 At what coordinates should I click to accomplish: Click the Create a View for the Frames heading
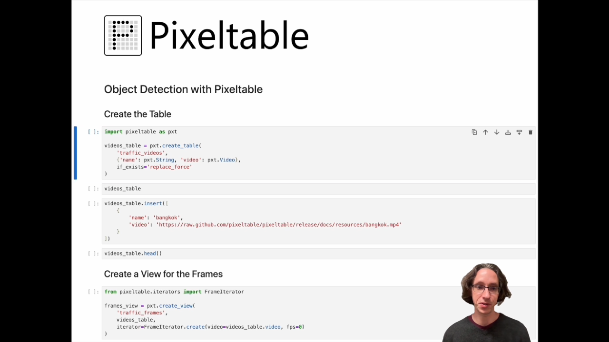coord(163,274)
